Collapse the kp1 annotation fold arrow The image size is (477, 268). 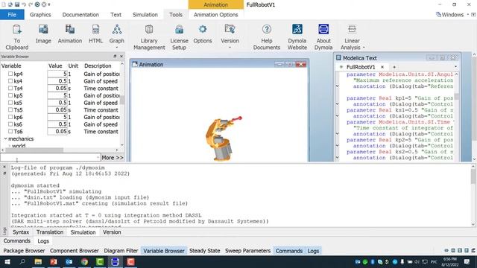click(337, 104)
